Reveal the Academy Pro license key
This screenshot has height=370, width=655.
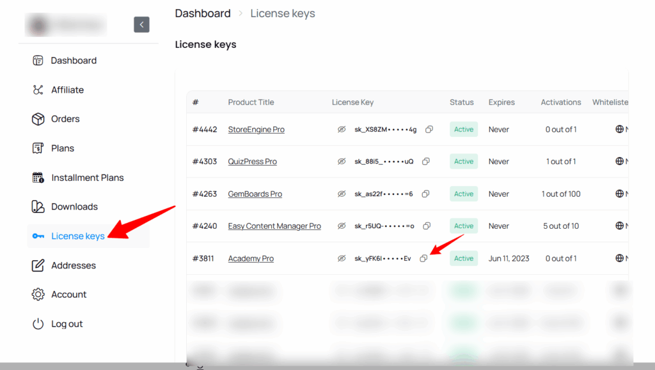pos(342,259)
